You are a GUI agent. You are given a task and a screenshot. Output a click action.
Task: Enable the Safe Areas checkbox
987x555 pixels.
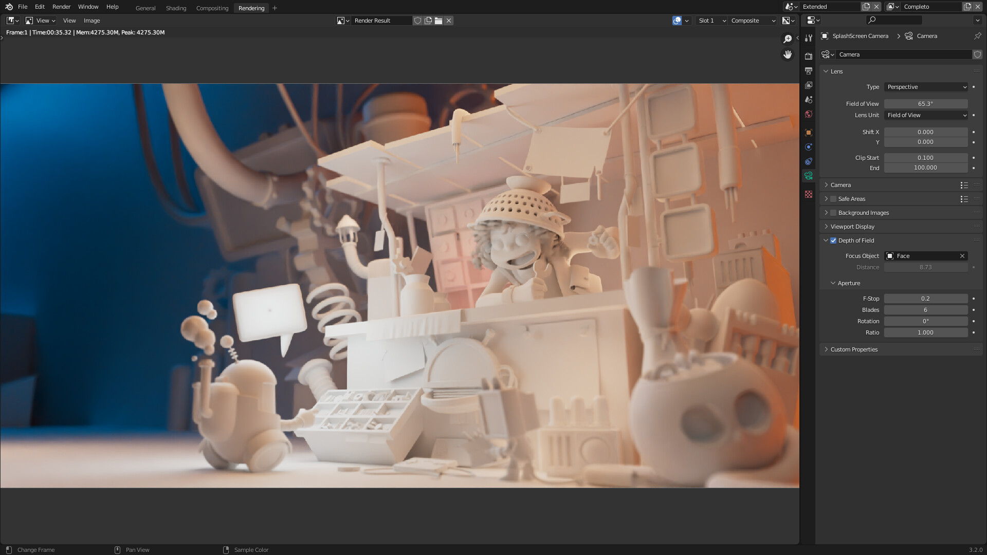(833, 199)
